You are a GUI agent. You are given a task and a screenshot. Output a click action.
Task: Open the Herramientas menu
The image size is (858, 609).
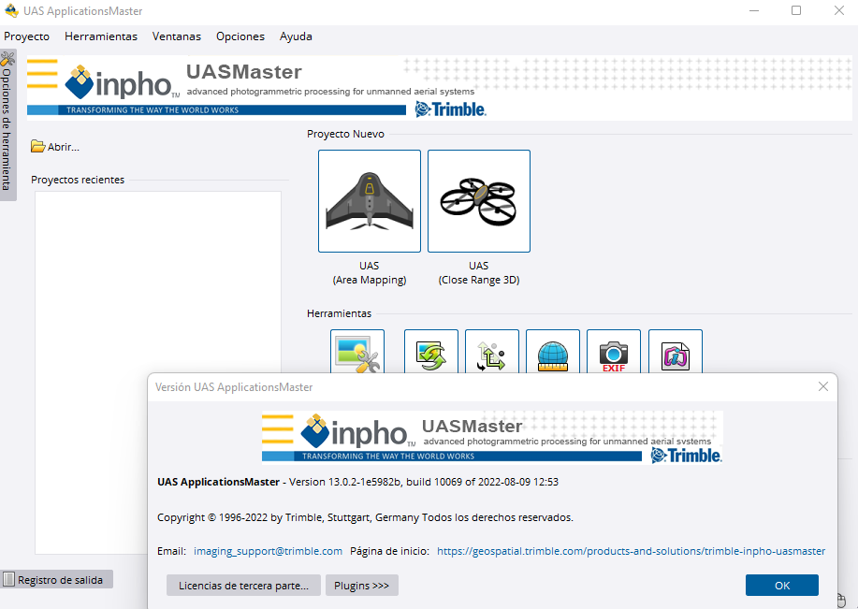101,36
